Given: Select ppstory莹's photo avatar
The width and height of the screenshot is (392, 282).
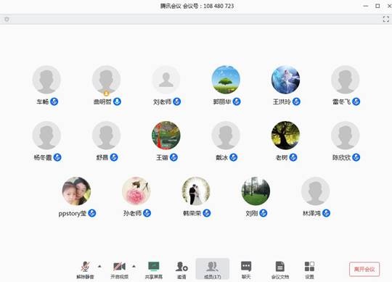Looking at the screenshot, I should (76, 191).
